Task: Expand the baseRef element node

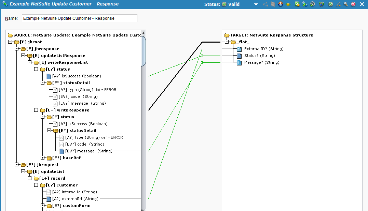Action: [x=42, y=158]
